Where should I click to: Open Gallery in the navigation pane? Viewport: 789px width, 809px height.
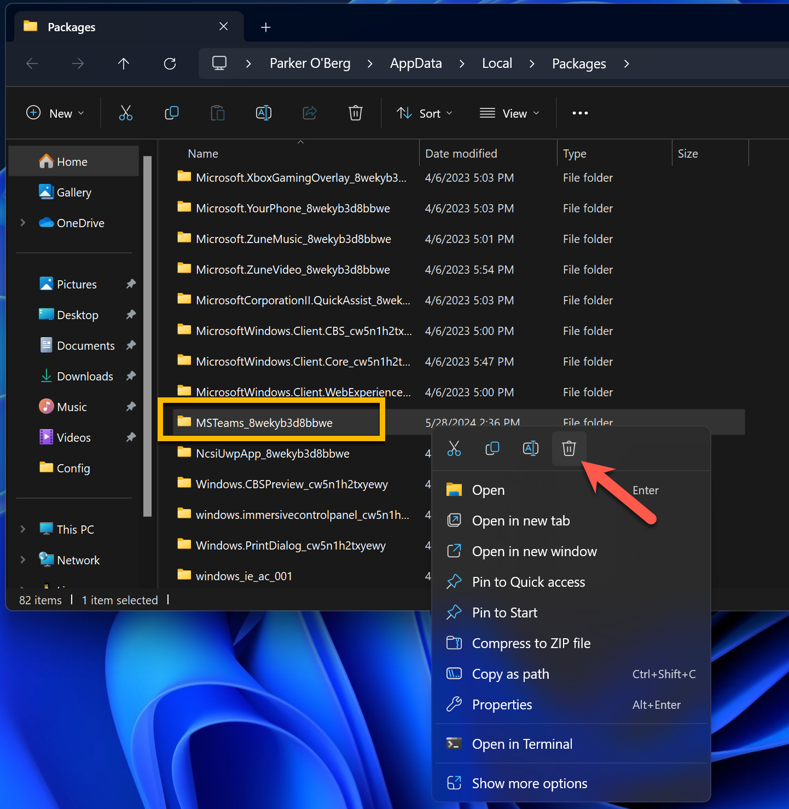[74, 192]
